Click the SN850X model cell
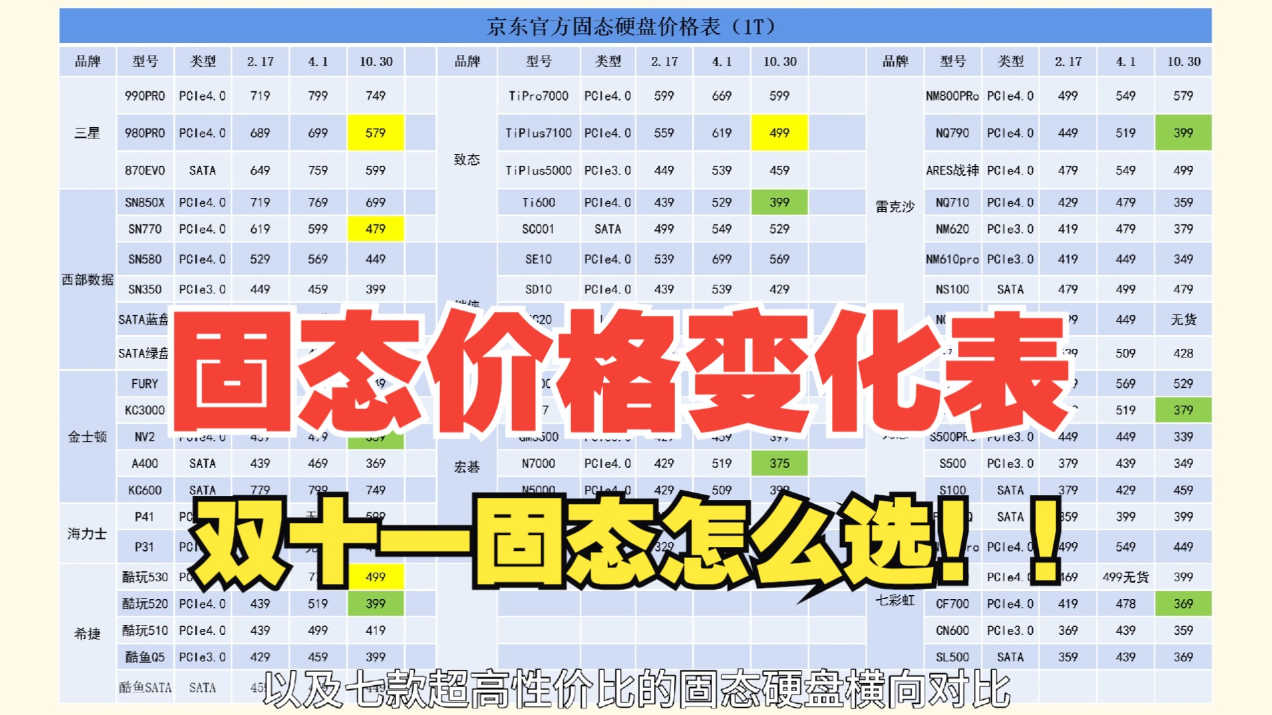The width and height of the screenshot is (1272, 715). tap(145, 203)
